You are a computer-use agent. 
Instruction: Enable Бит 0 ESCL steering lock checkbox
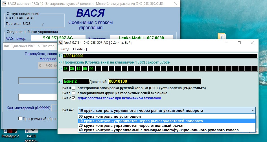click(x=73, y=88)
